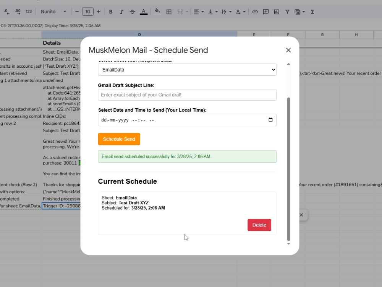
Task: Click the Current Schedule heading
Action: click(x=128, y=181)
